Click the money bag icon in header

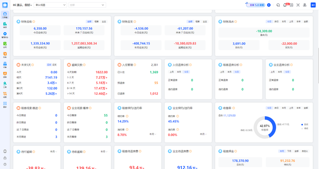coord(305,5)
